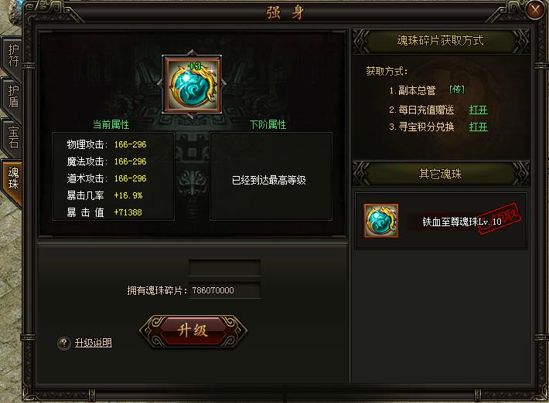Select the 魂珠 tab
Image resolution: width=549 pixels, height=403 pixels.
pyautogui.click(x=13, y=178)
